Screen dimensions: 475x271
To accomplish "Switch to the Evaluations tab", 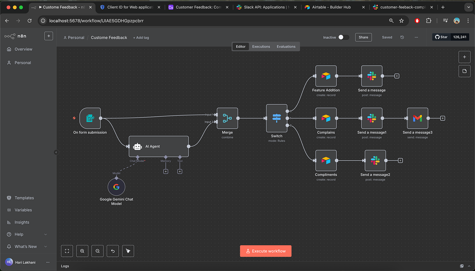I will tap(286, 46).
